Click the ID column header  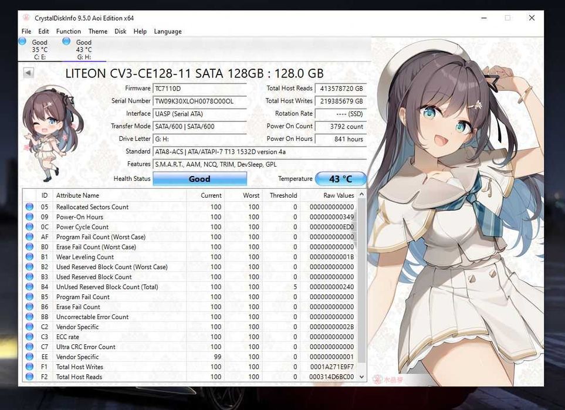(45, 195)
